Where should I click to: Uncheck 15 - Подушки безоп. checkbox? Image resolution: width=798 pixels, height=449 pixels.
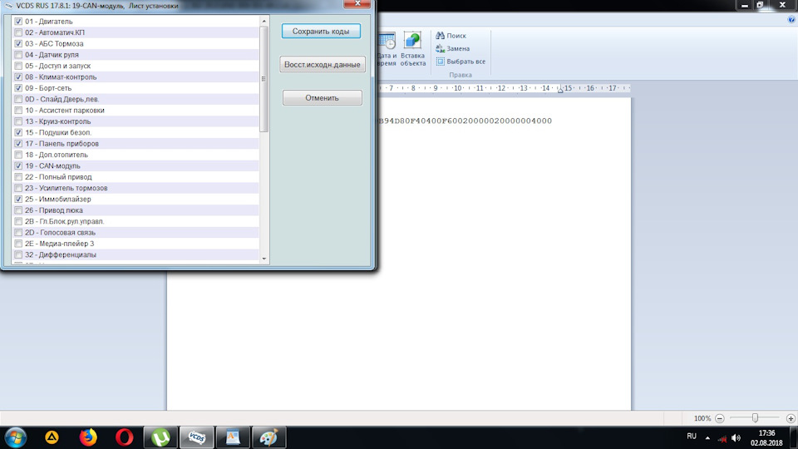(18, 132)
